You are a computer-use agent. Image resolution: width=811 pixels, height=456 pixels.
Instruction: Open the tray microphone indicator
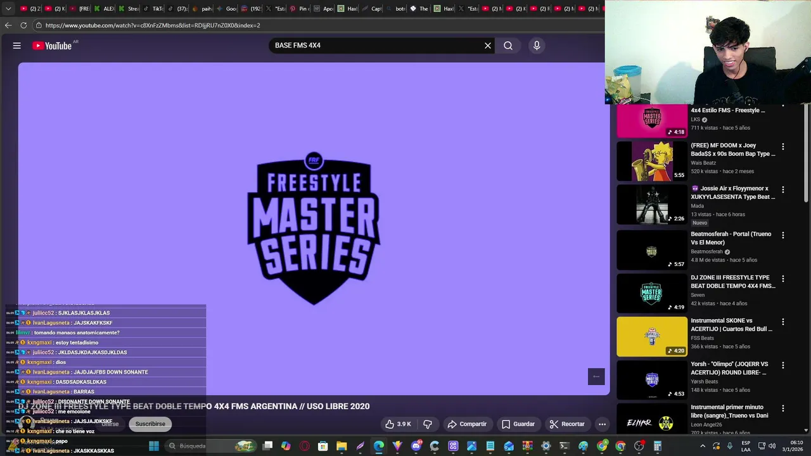pos(730,446)
